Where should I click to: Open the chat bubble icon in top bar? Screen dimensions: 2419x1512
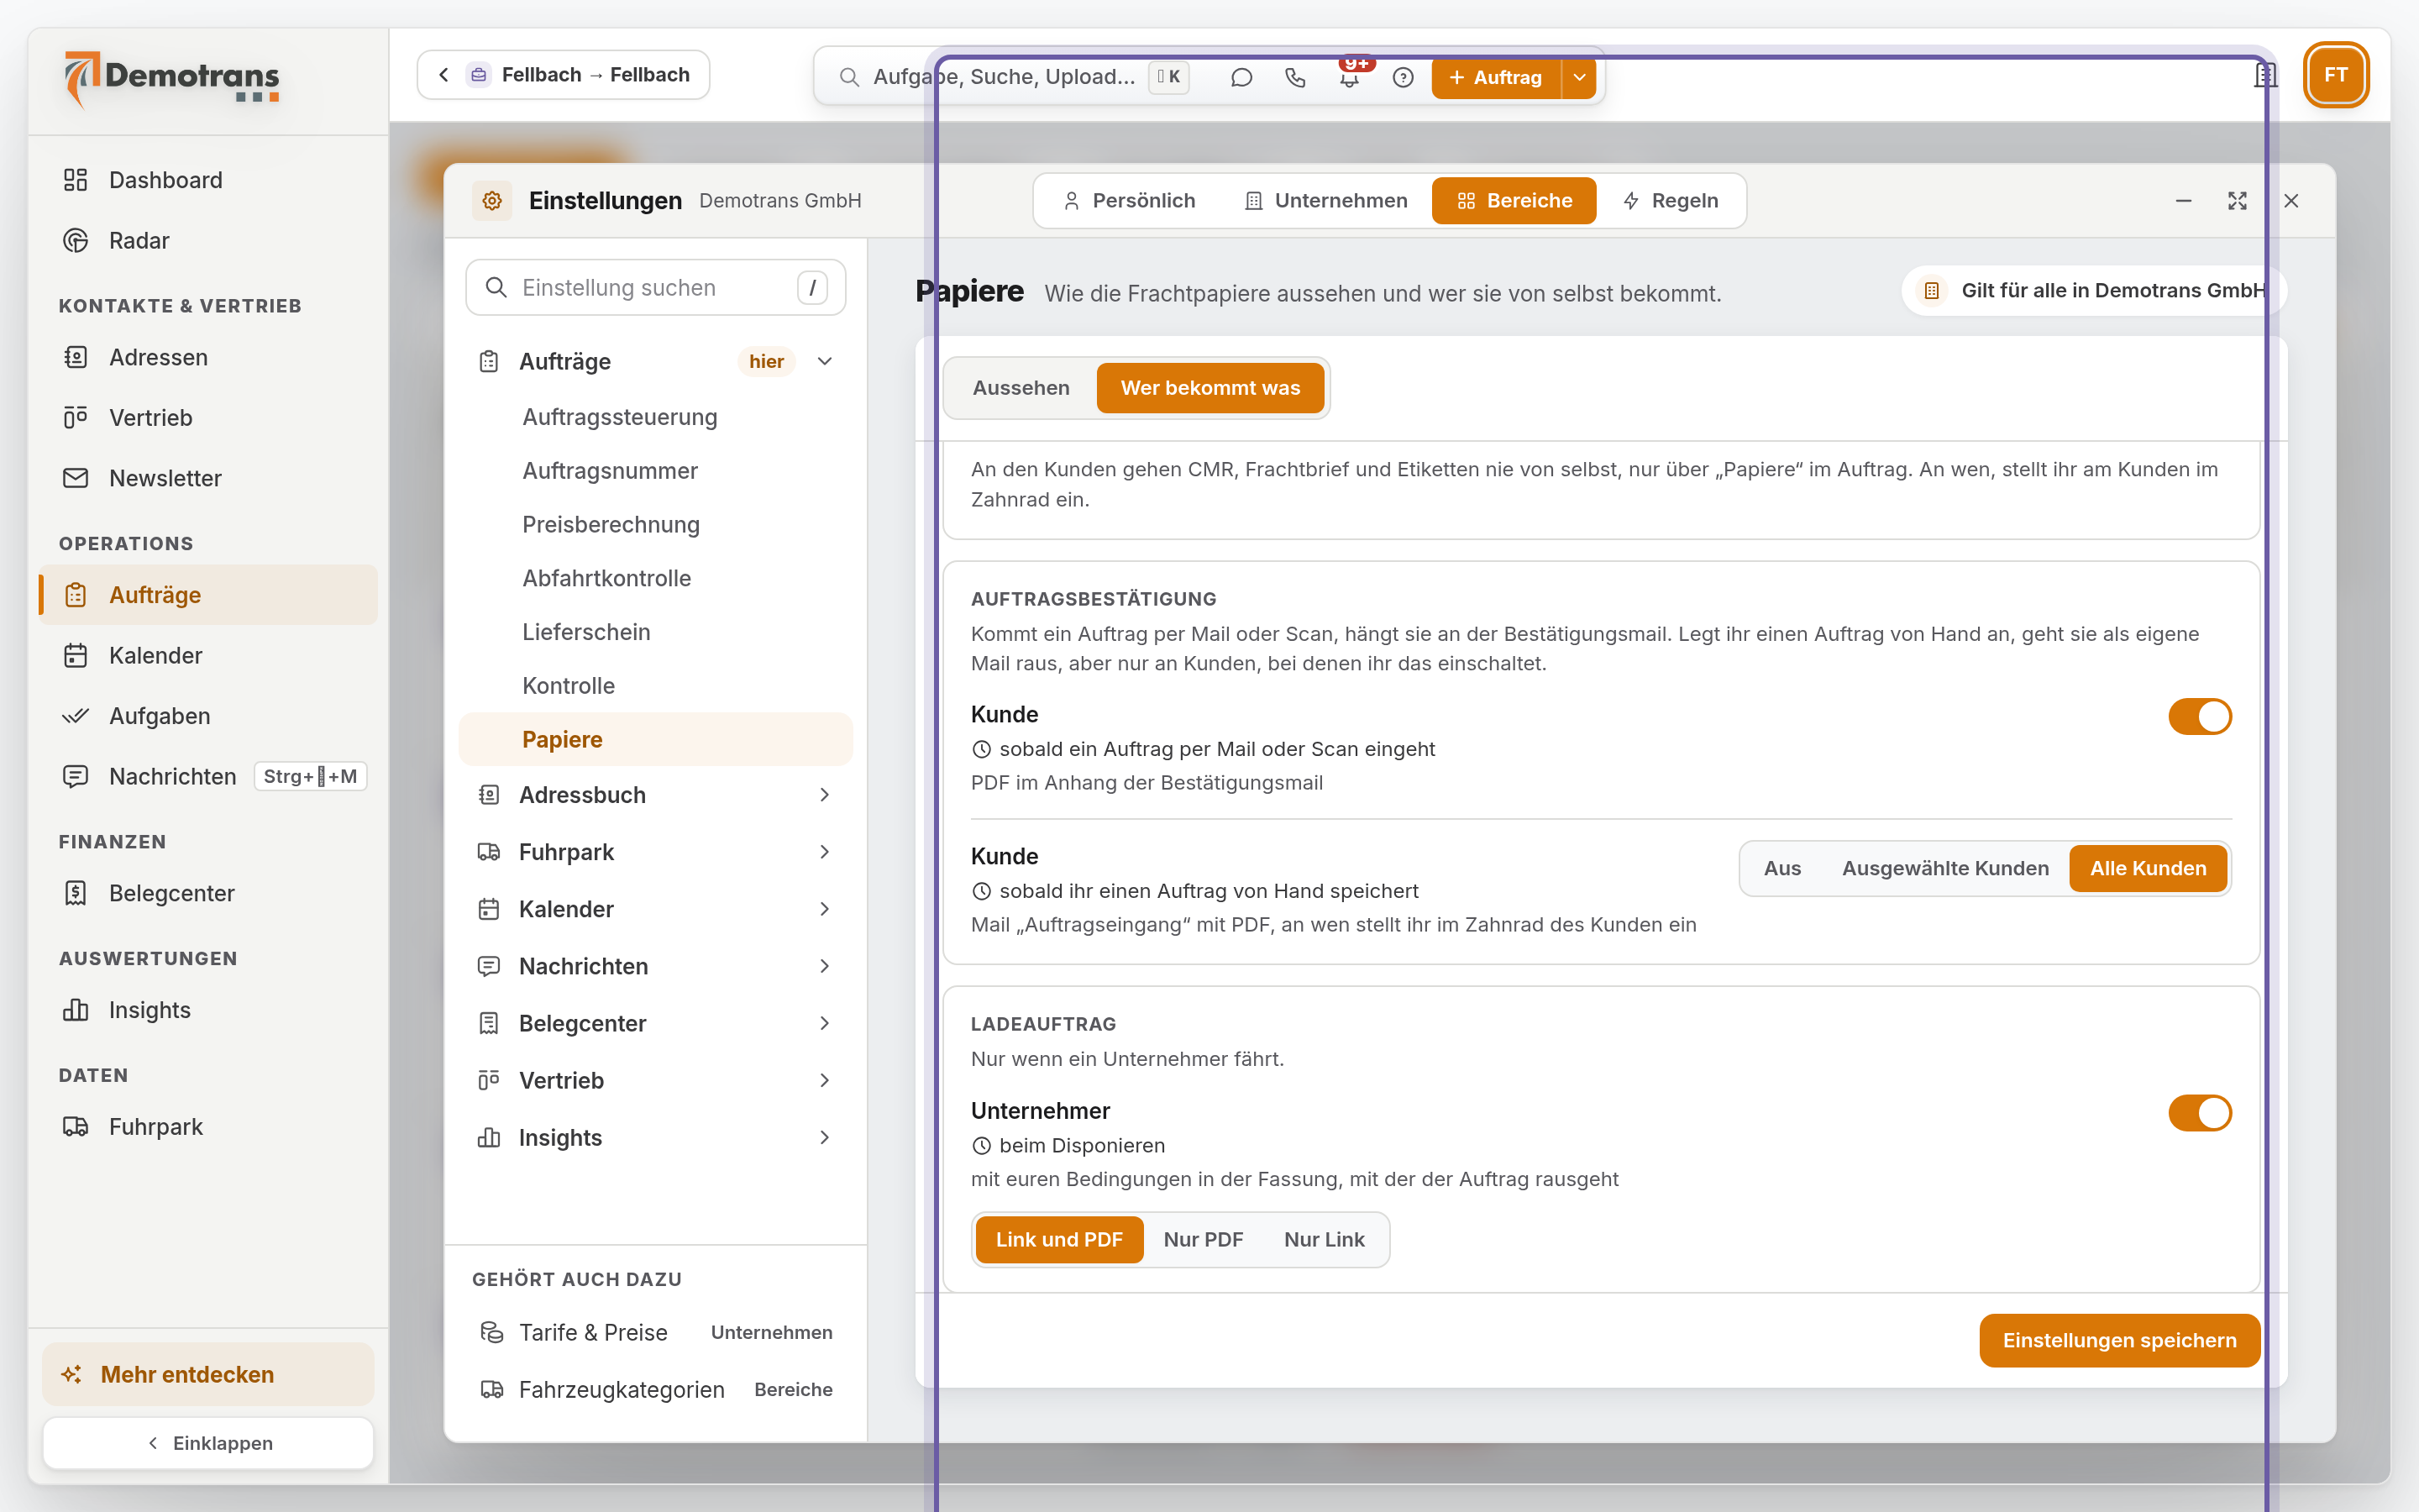click(1241, 77)
